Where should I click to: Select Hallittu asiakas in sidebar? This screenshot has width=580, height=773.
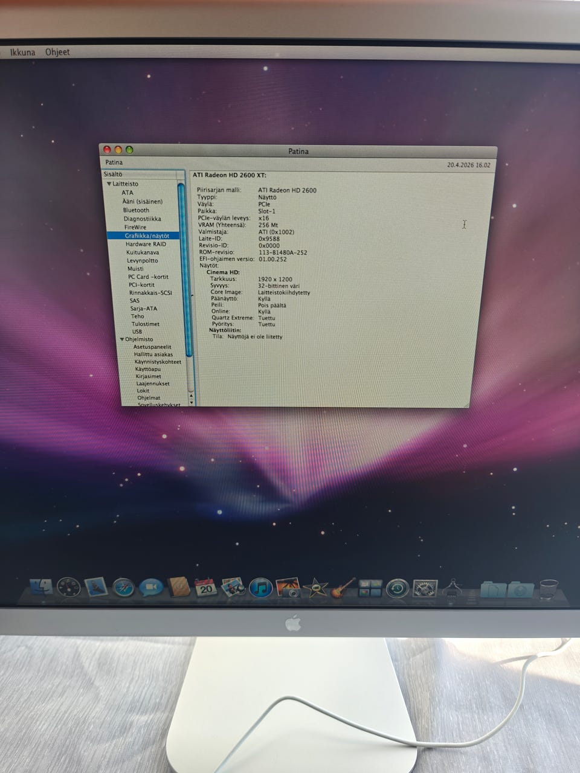coord(153,354)
